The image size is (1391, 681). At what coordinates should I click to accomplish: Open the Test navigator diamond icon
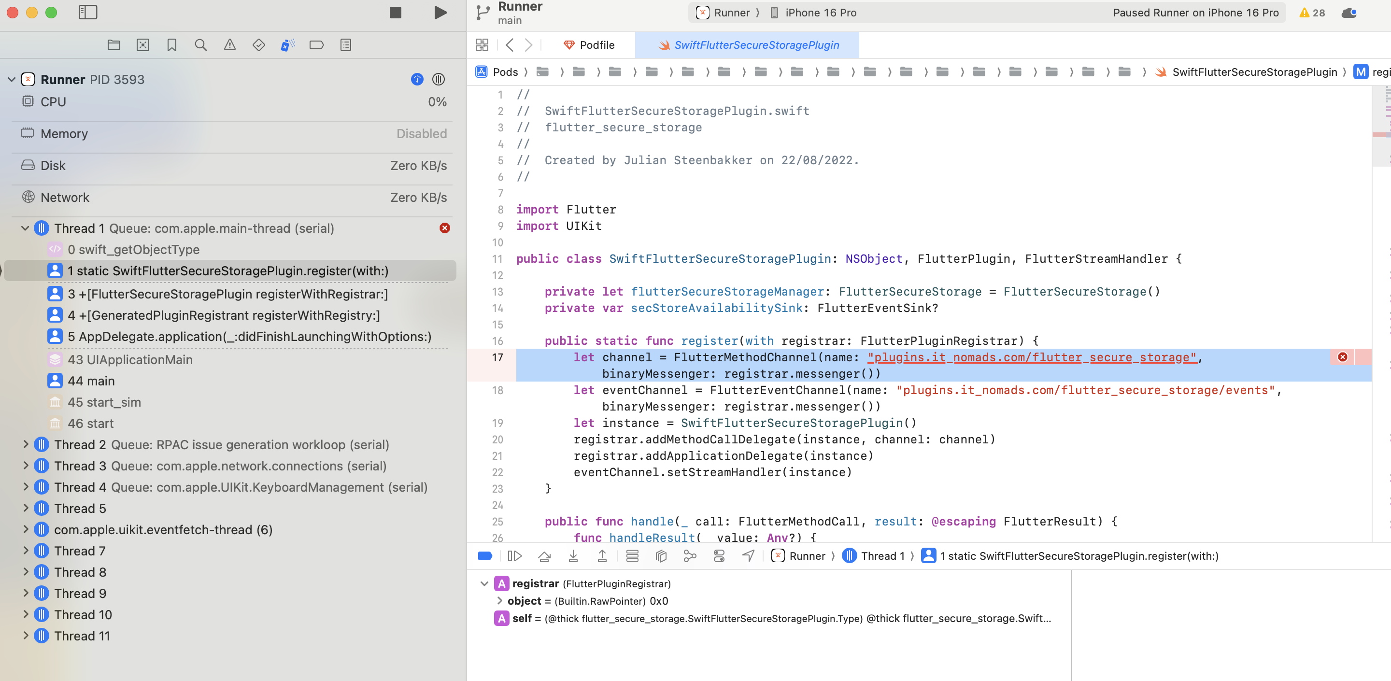(259, 45)
